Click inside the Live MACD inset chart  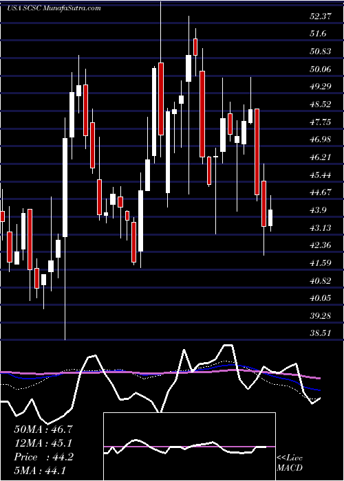[x=189, y=447]
